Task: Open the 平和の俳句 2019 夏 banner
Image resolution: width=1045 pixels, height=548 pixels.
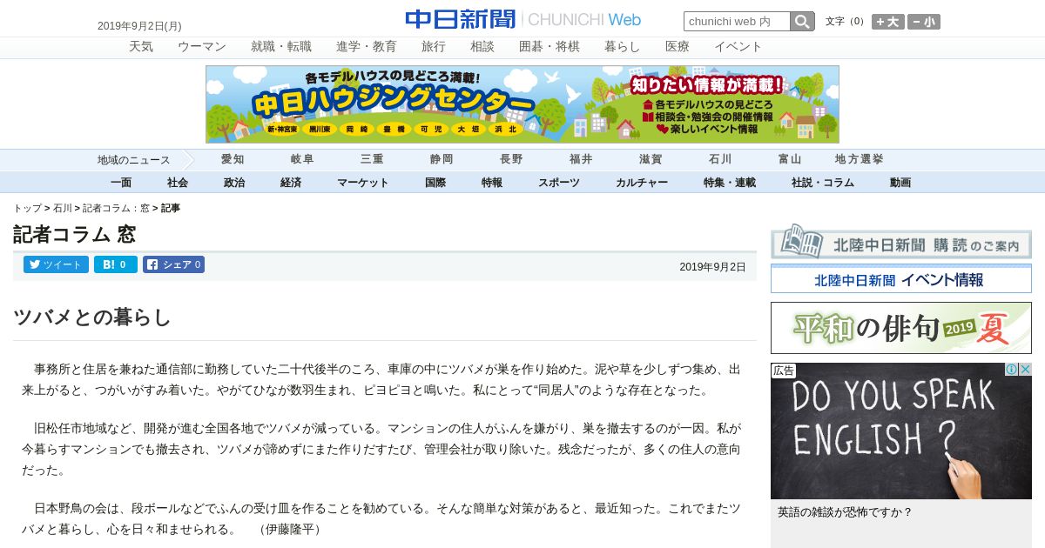Action: [x=901, y=328]
